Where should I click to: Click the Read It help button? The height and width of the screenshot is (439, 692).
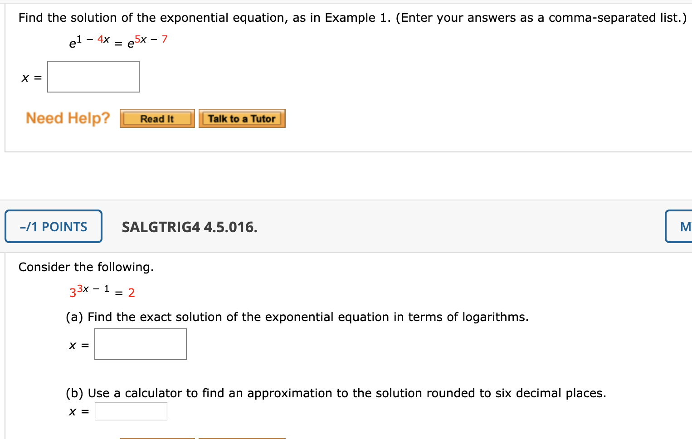point(157,118)
